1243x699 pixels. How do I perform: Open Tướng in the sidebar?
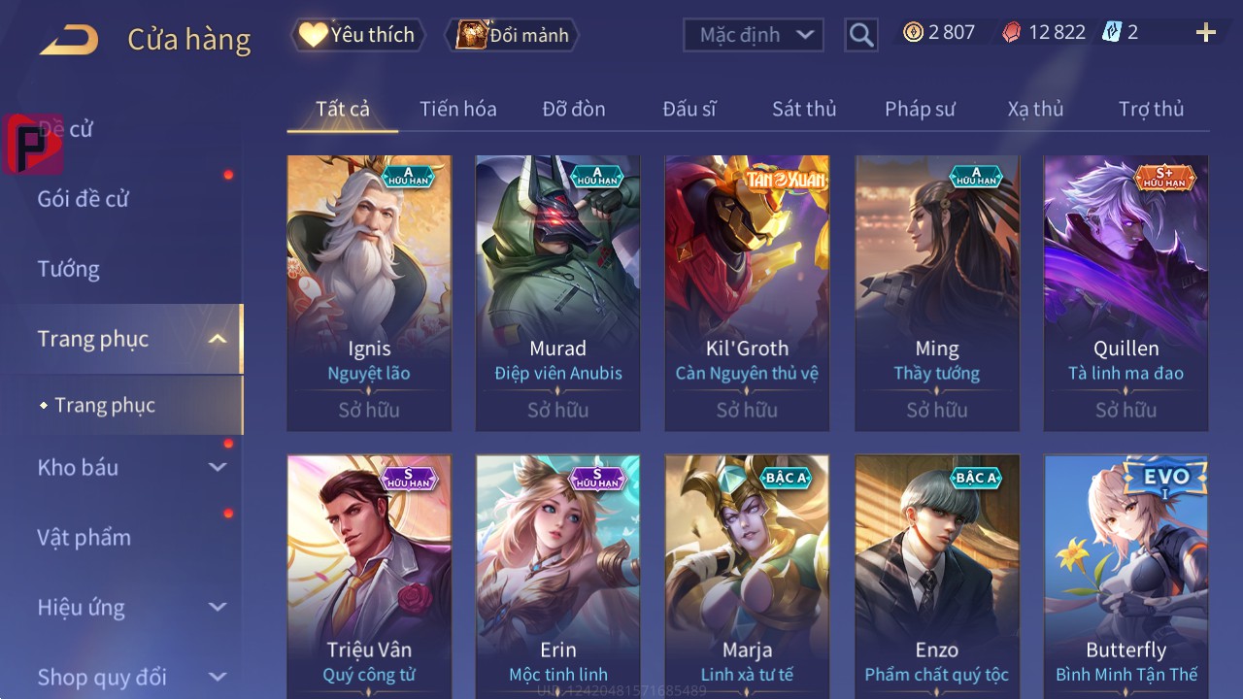[69, 269]
